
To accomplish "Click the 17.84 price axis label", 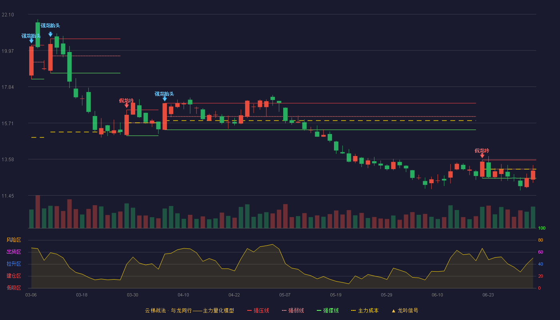I will point(8,87).
